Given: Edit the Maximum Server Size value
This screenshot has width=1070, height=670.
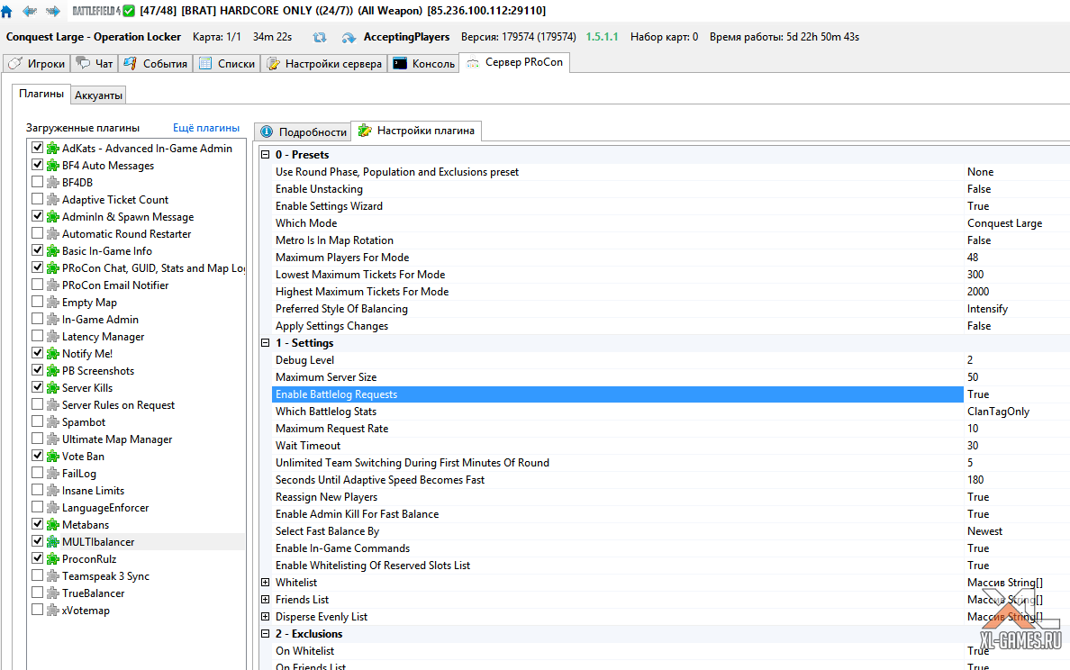Looking at the screenshot, I should [x=1017, y=377].
